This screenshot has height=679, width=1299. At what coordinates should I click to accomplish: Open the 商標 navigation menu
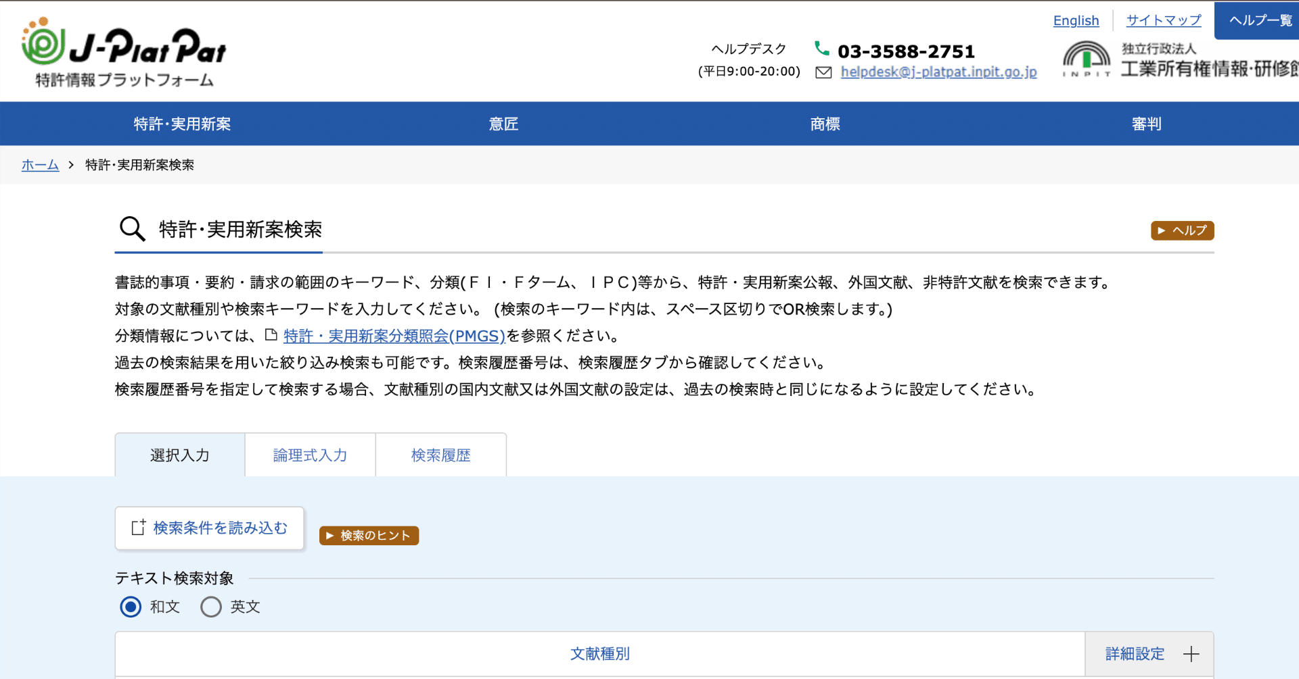824,124
